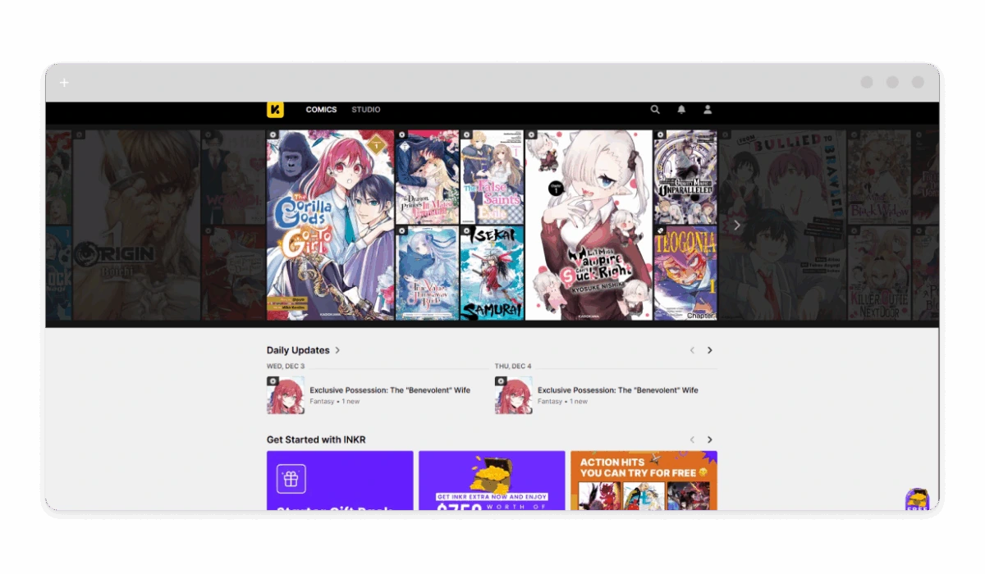Click the INKR yellow logo icon
Screen dimensions: 985x574
pyautogui.click(x=275, y=110)
